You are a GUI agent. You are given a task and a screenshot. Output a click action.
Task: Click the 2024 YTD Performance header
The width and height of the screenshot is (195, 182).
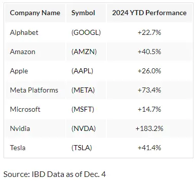pos(149,13)
